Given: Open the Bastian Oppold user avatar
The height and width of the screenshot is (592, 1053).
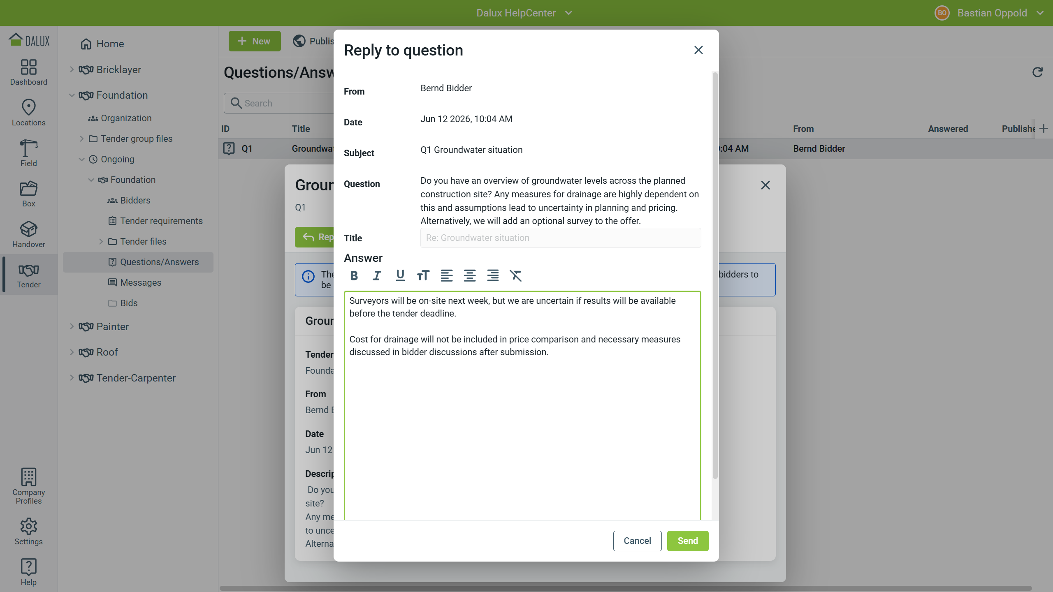Looking at the screenshot, I should (942, 13).
